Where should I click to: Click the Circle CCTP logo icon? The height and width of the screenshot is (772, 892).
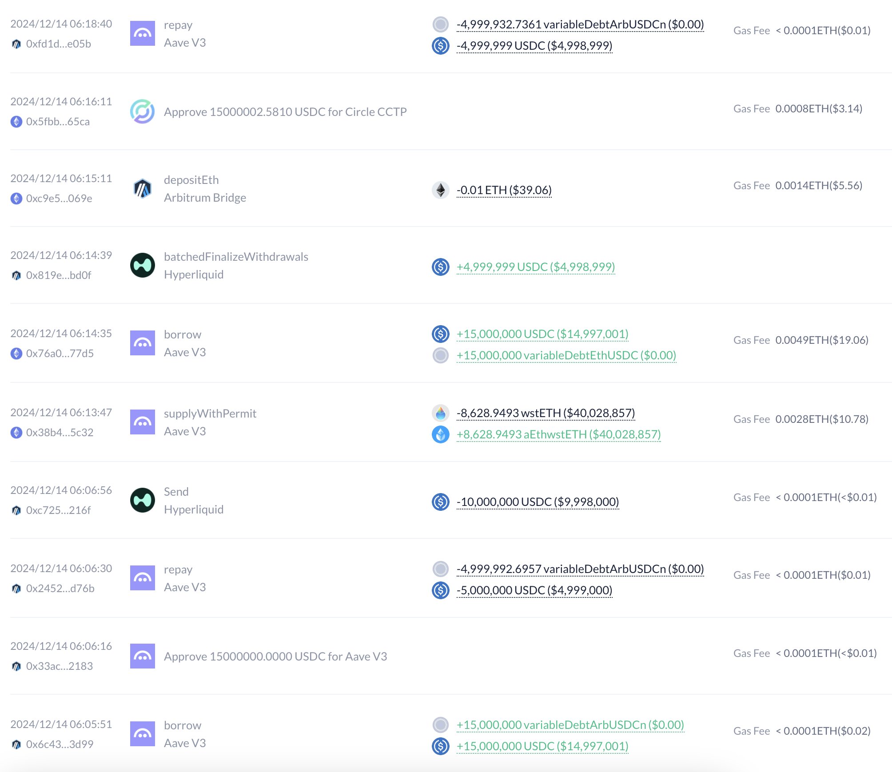point(142,111)
